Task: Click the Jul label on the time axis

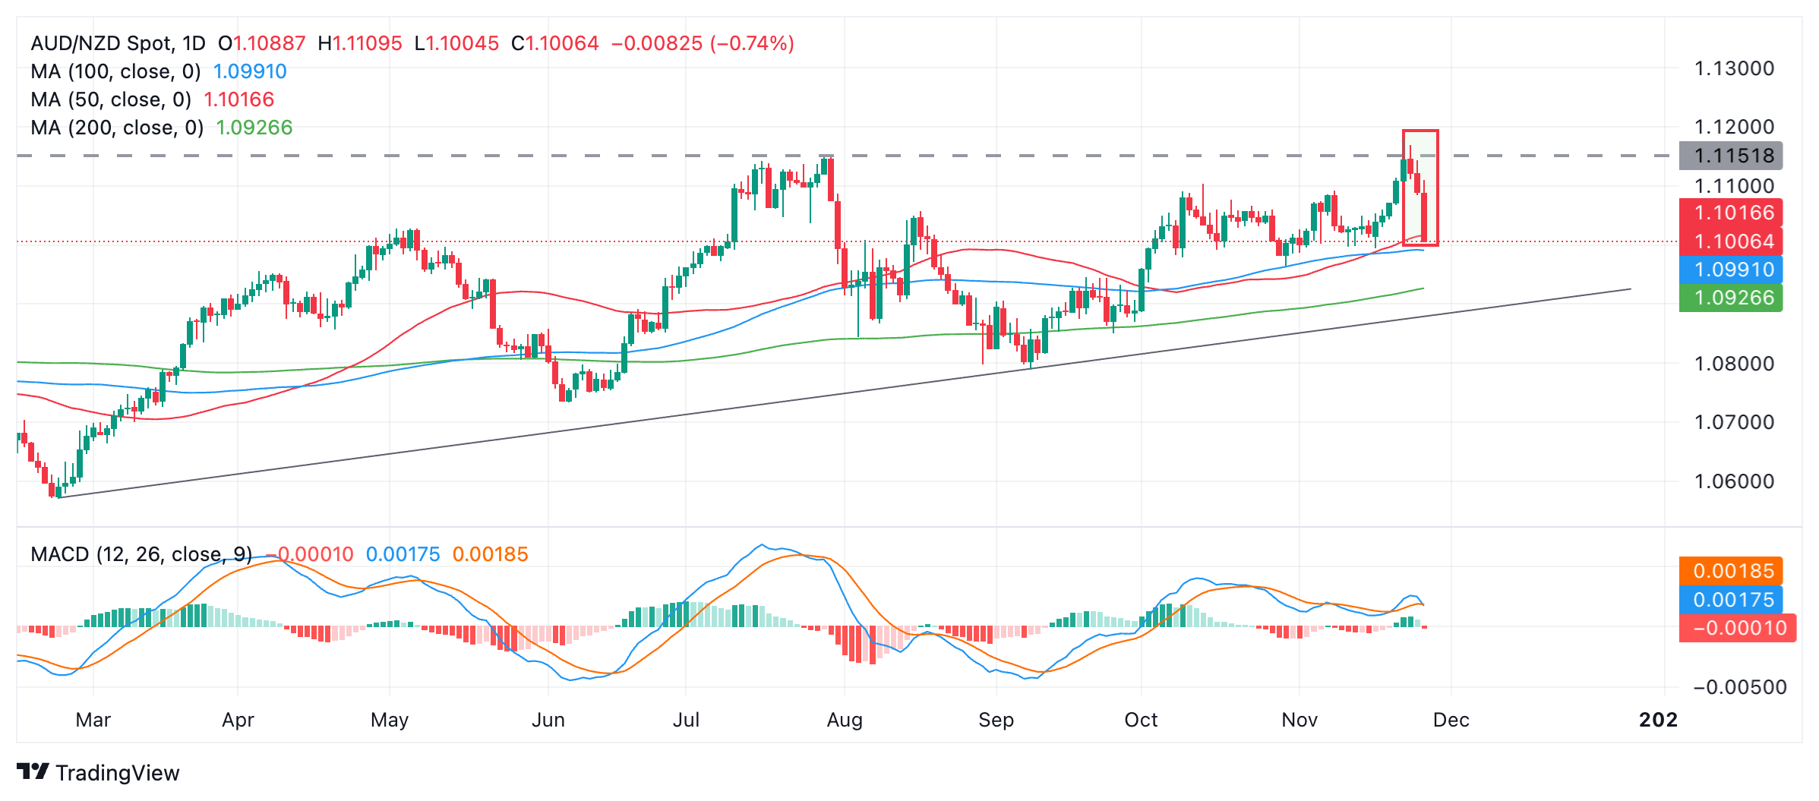Action: (686, 720)
